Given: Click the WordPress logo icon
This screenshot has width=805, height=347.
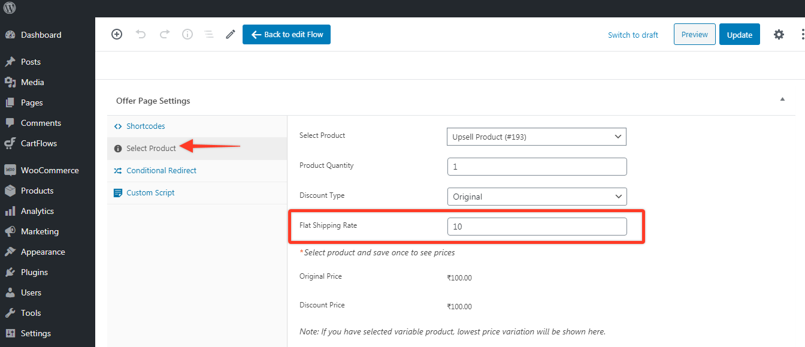Looking at the screenshot, I should click(10, 8).
